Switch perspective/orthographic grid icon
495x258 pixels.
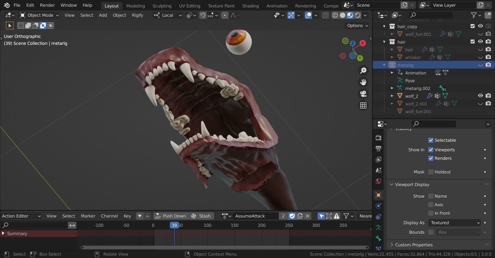pos(363,105)
